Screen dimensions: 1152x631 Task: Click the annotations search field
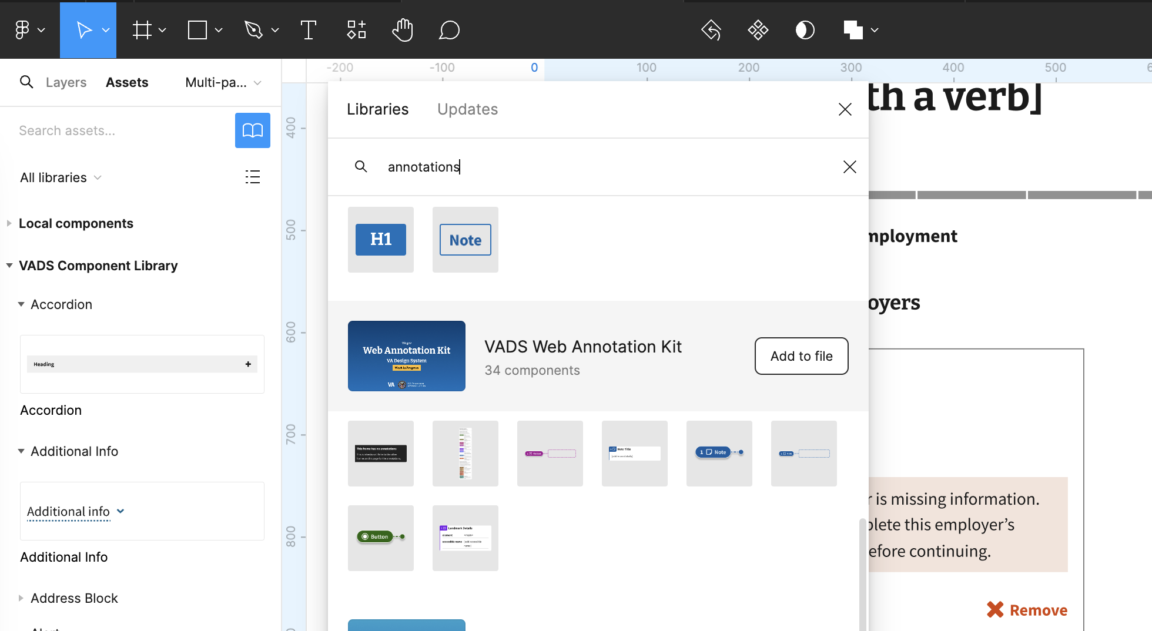coord(600,167)
